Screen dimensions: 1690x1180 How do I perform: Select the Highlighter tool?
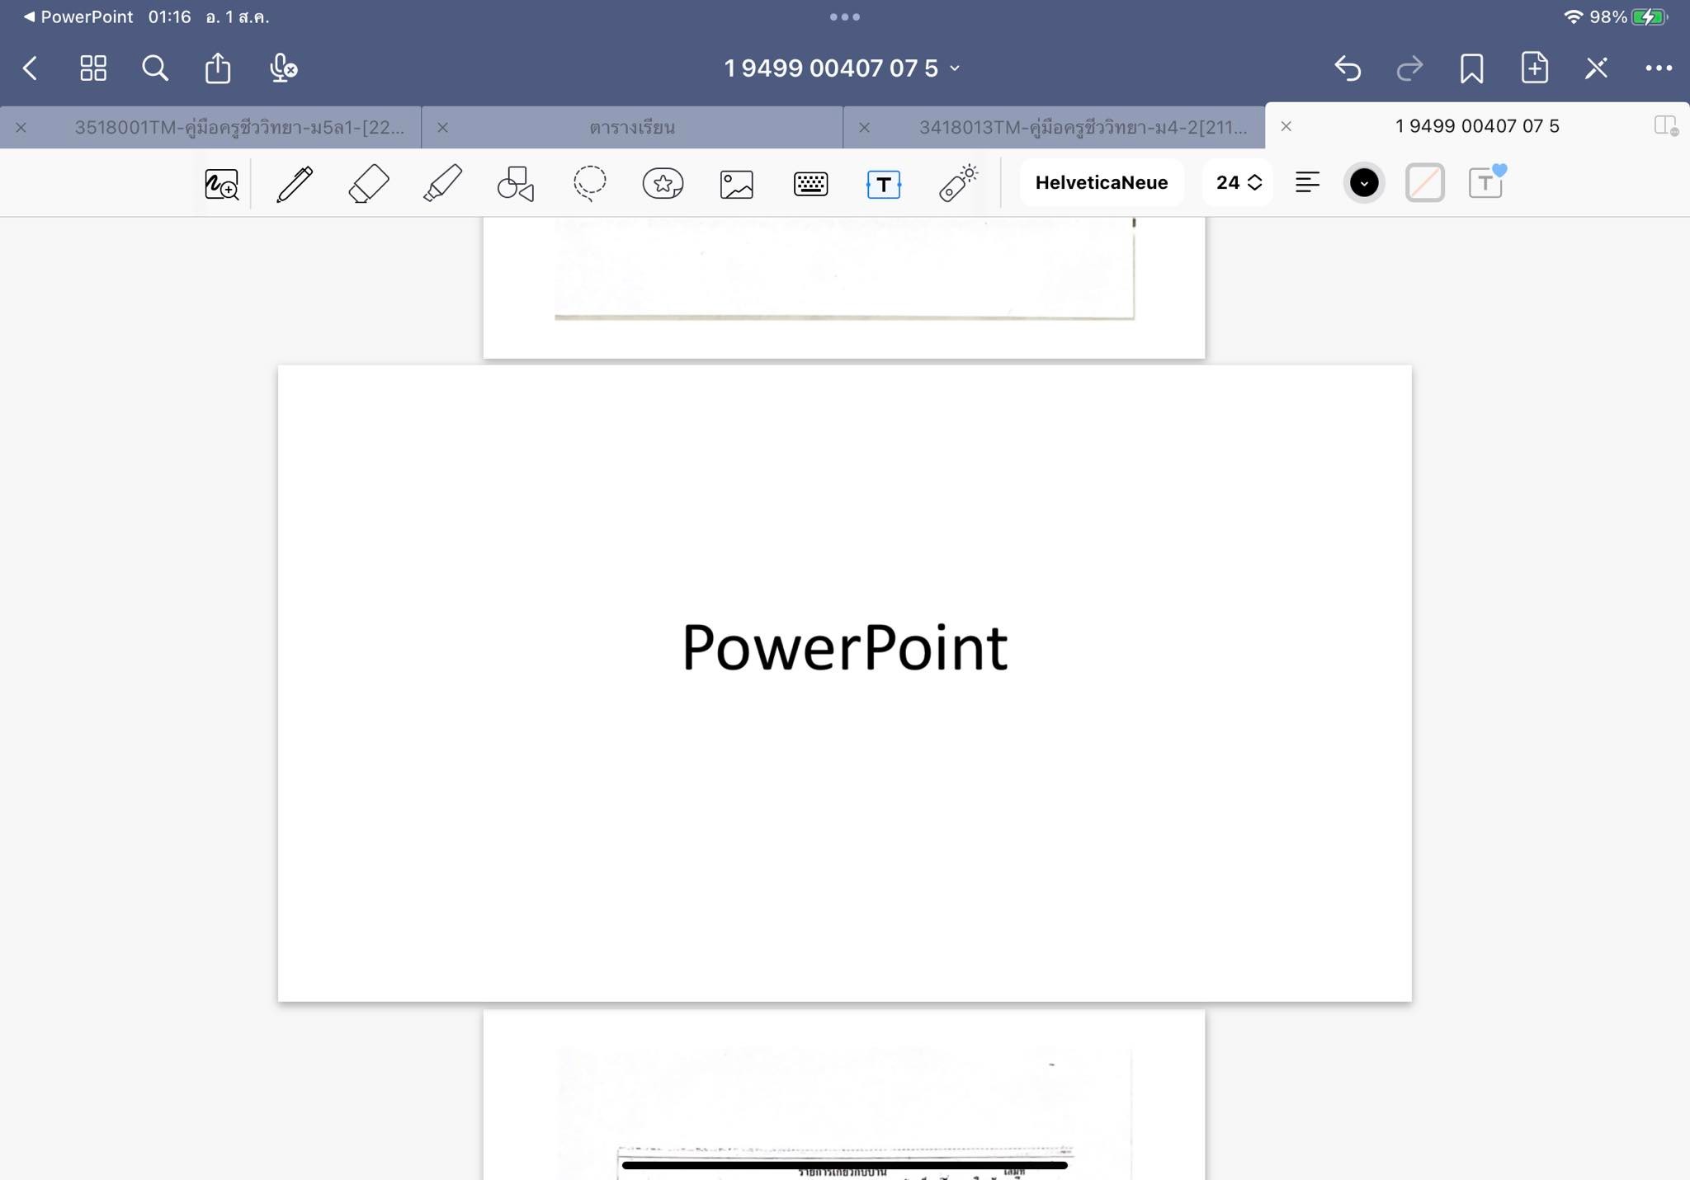[442, 183]
